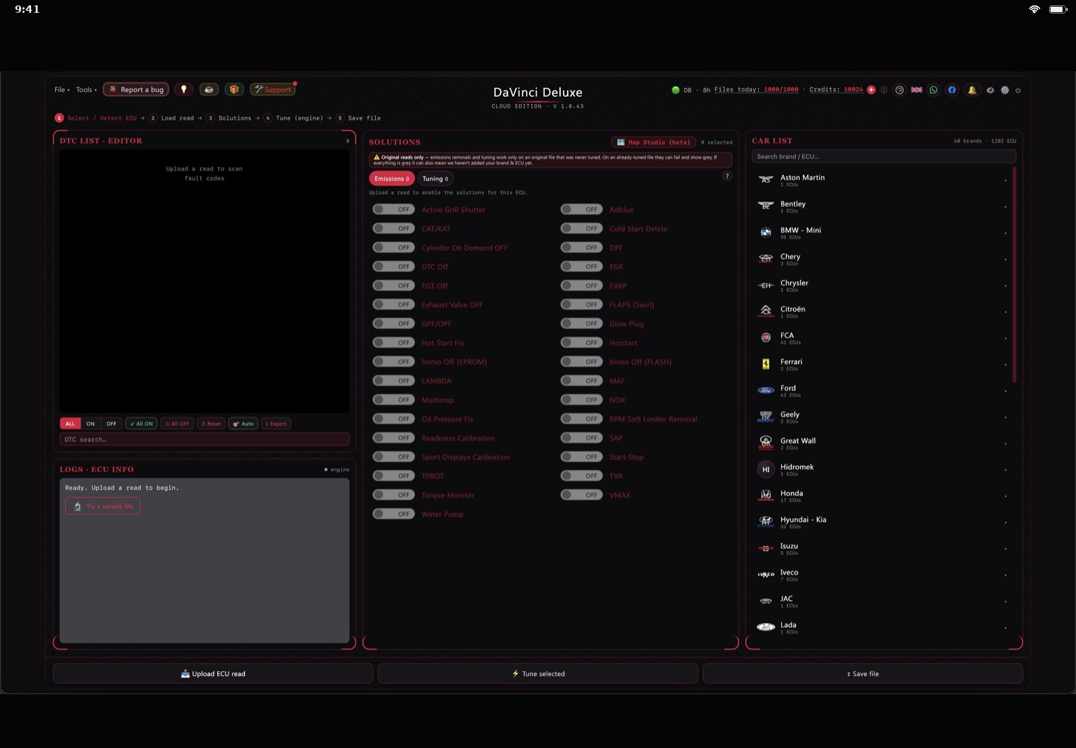Open the File menu
Screen dimensions: 1076x748
[62, 89]
